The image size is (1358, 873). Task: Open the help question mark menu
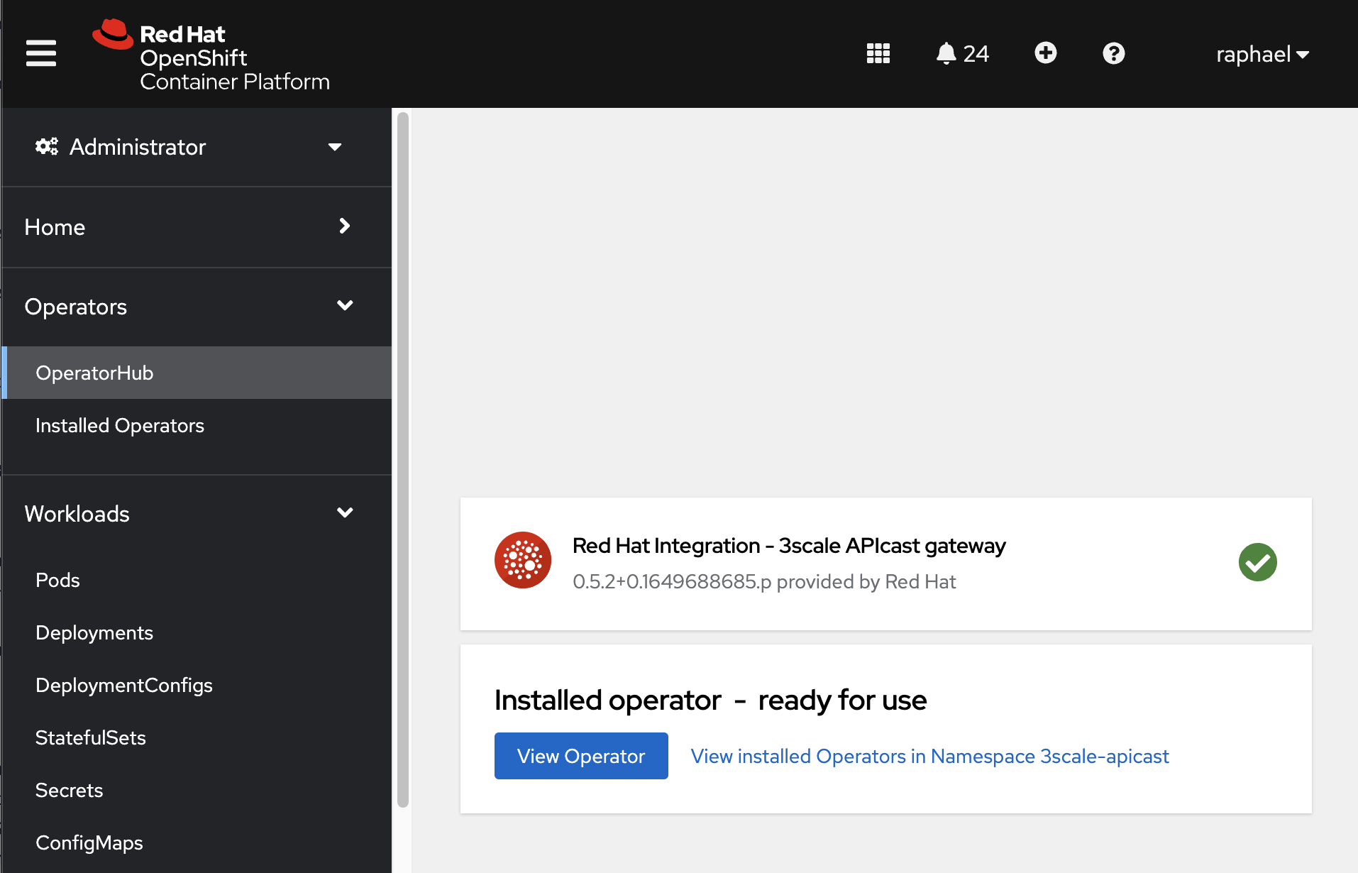click(1113, 53)
